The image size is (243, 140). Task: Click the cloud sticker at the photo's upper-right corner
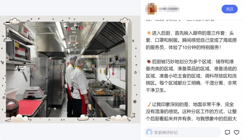click(x=125, y=20)
